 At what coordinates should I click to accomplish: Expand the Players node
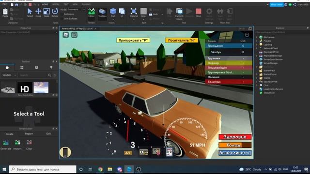[x=257, y=41]
